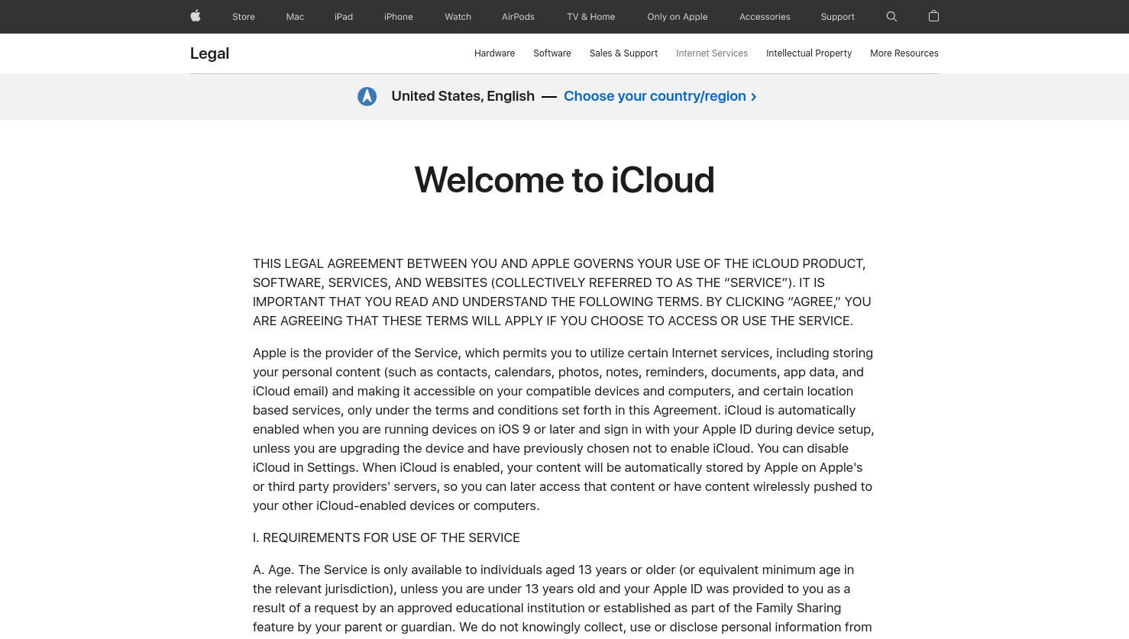
Task: Open the search magnifier icon
Action: 891,17
